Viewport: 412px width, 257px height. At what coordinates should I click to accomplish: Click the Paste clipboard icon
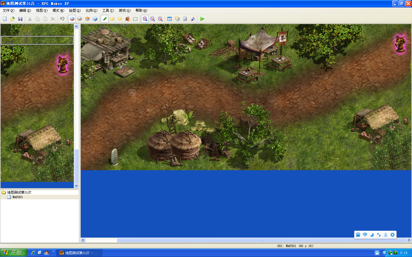[x=45, y=19]
